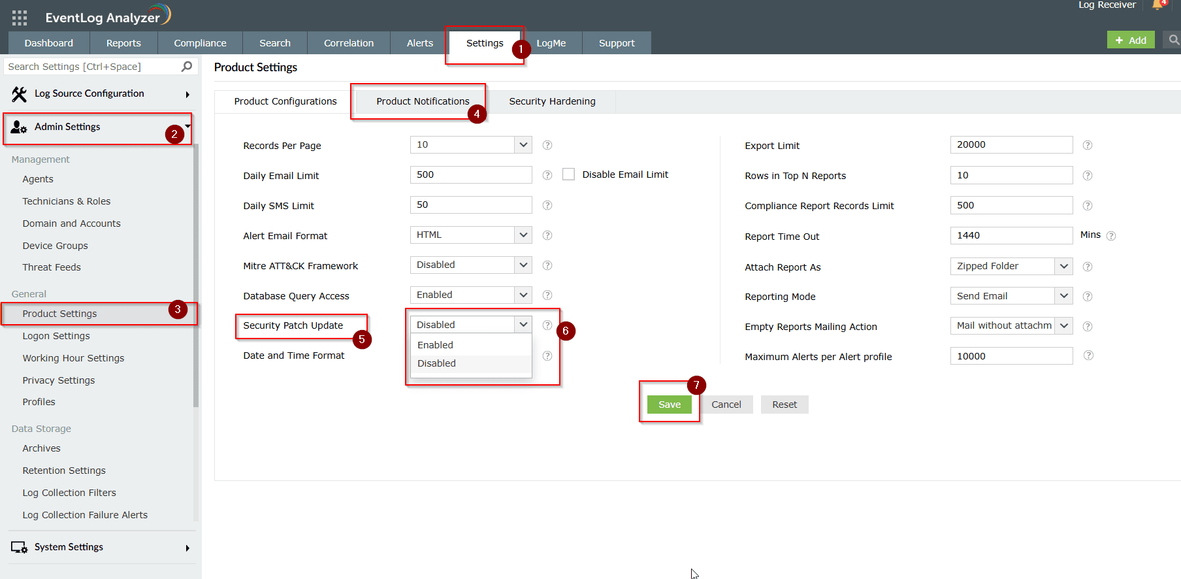Switch to the Security Hardening tab
Image resolution: width=1181 pixels, height=579 pixels.
[552, 101]
